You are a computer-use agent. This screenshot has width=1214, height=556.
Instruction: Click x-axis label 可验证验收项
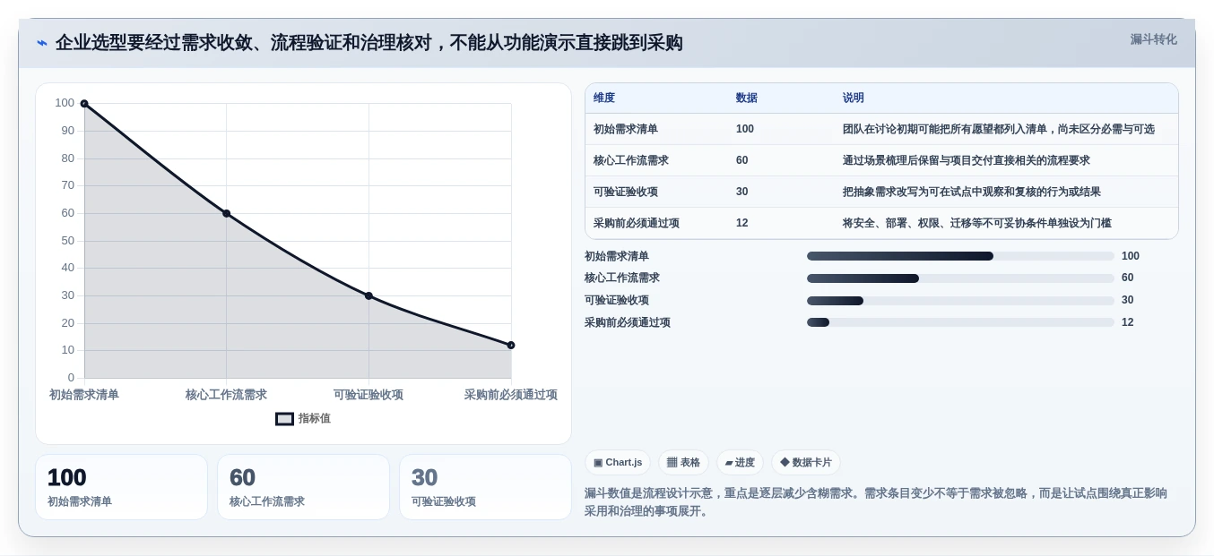369,395
